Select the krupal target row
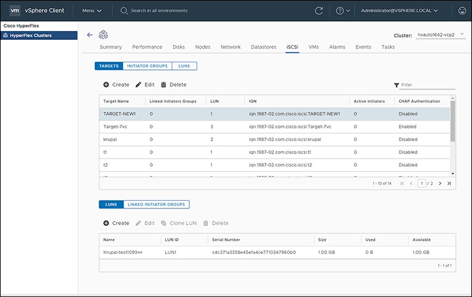Image resolution: width=472 pixels, height=297 pixels. point(274,140)
